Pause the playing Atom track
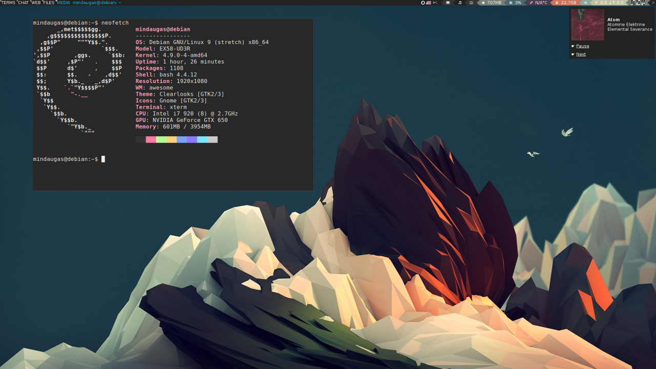Screen dimensions: 656x369 point(583,46)
